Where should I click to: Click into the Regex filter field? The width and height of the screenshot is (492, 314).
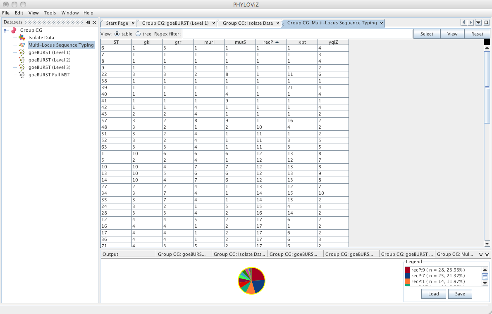[297, 34]
